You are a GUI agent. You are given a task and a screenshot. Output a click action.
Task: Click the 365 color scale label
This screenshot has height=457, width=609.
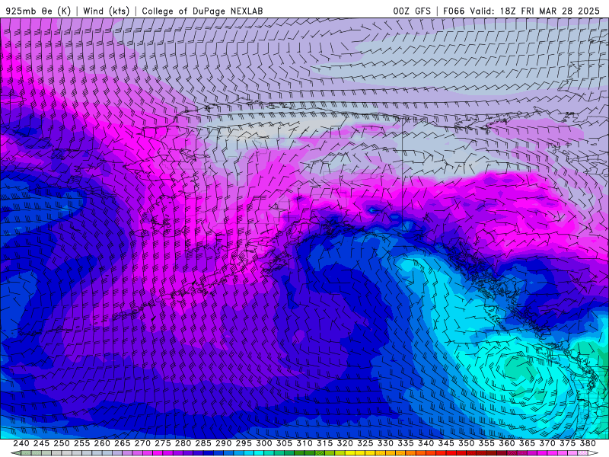click(527, 443)
